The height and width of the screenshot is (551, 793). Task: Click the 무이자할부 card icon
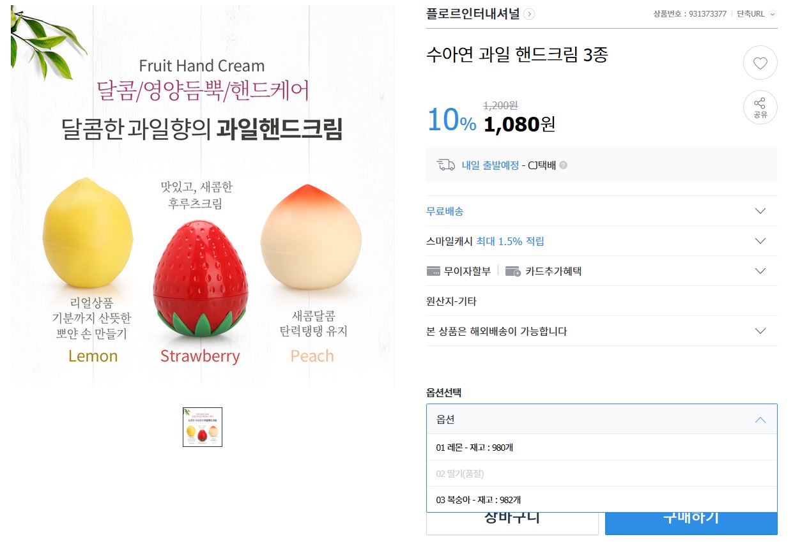coord(434,271)
